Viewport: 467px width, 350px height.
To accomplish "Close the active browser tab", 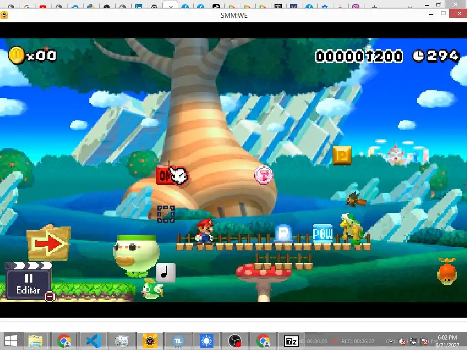I will (171, 7).
